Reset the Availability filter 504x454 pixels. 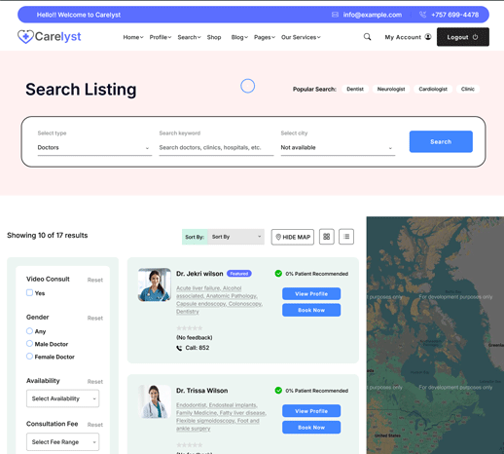(95, 382)
